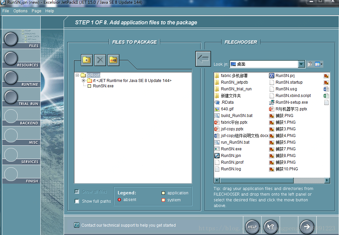Enable the Show full paths checkbox
This screenshot has width=339, height=235.
point(77,201)
